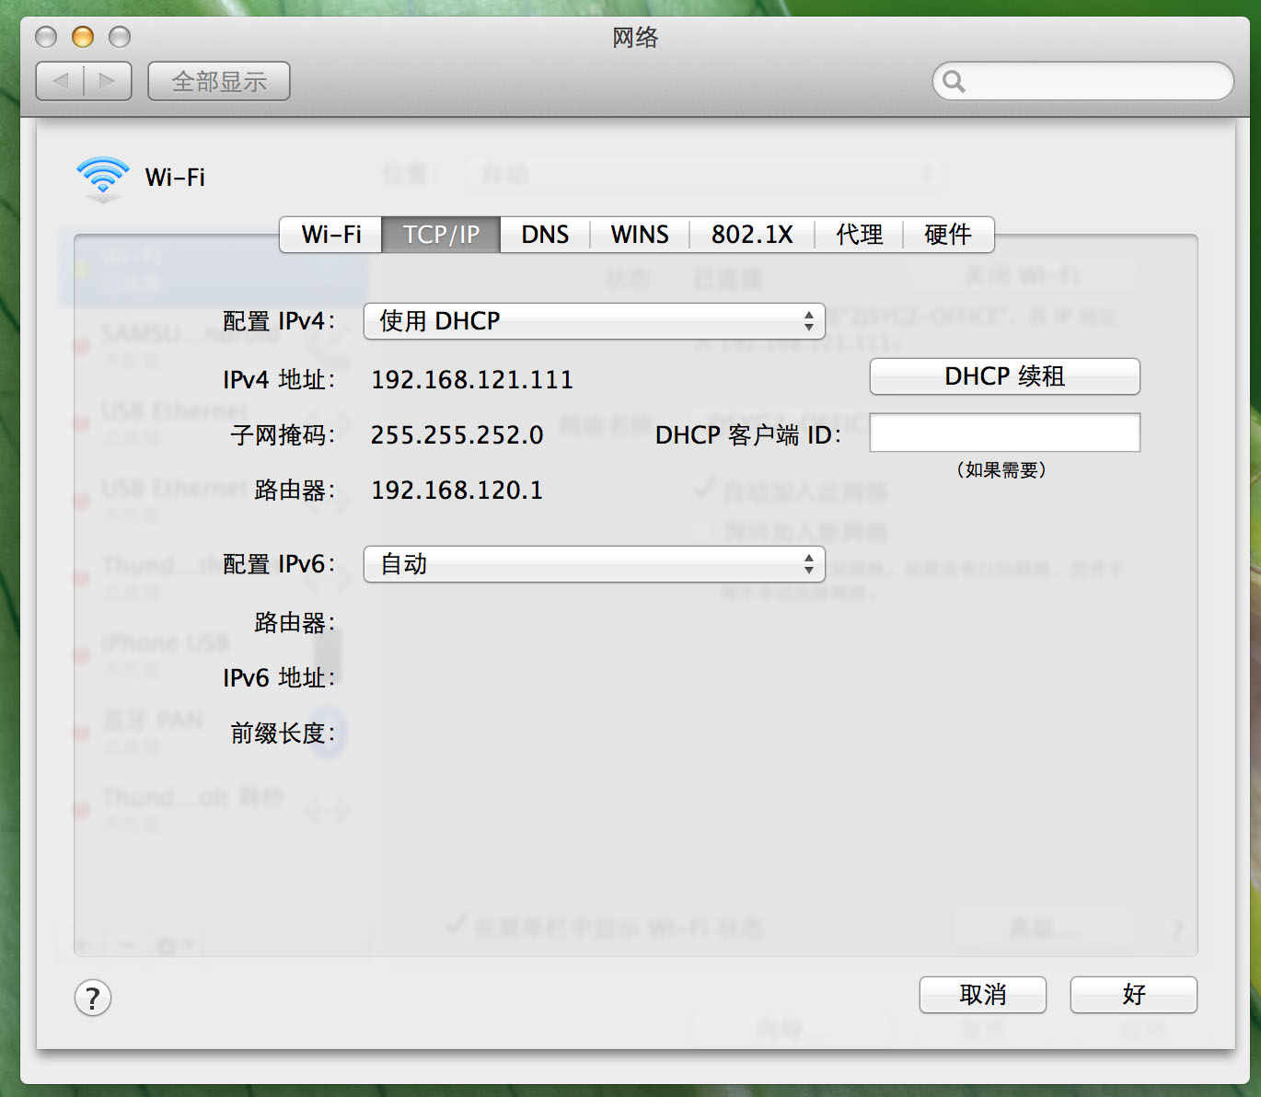Image resolution: width=1261 pixels, height=1097 pixels.
Task: Click the DHCP 客户端 ID label
Action: click(x=748, y=435)
